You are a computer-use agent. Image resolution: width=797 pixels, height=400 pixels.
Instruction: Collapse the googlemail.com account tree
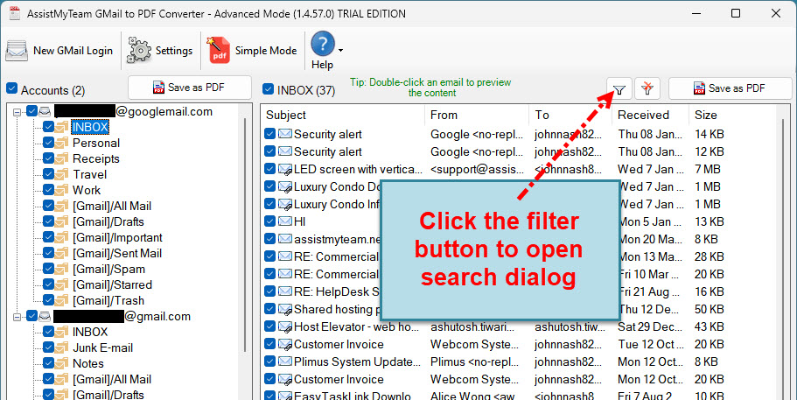tap(17, 111)
